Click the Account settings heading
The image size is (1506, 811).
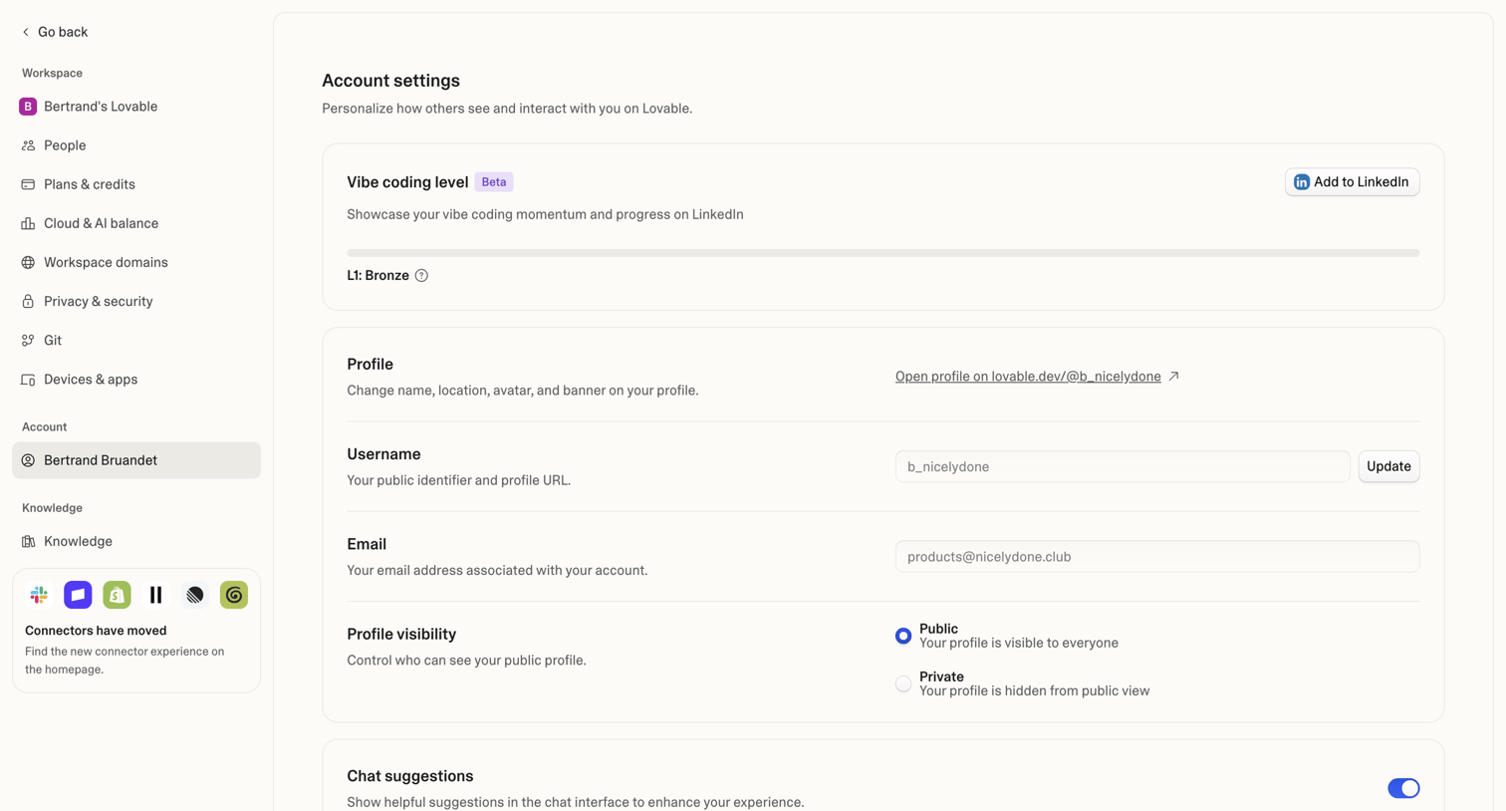390,81
